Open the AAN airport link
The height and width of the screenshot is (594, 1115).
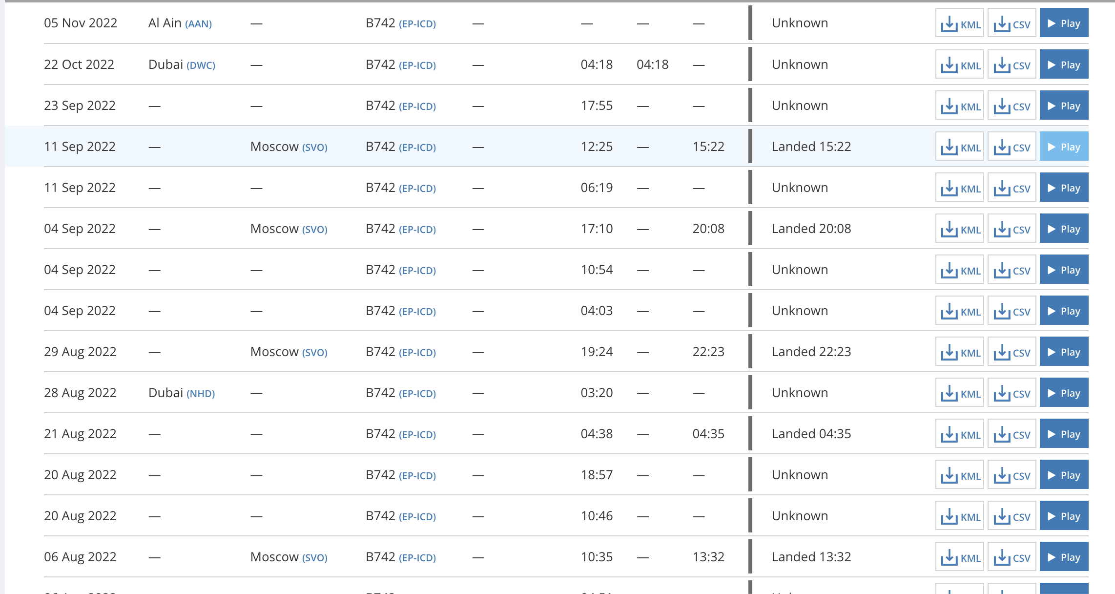pyautogui.click(x=198, y=24)
